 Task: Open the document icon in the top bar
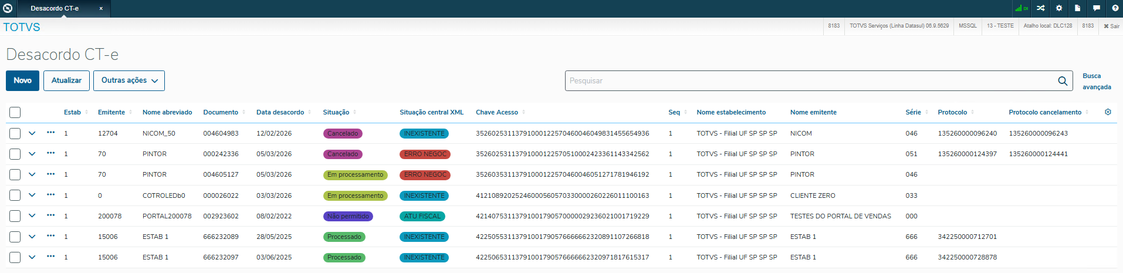click(x=1077, y=8)
